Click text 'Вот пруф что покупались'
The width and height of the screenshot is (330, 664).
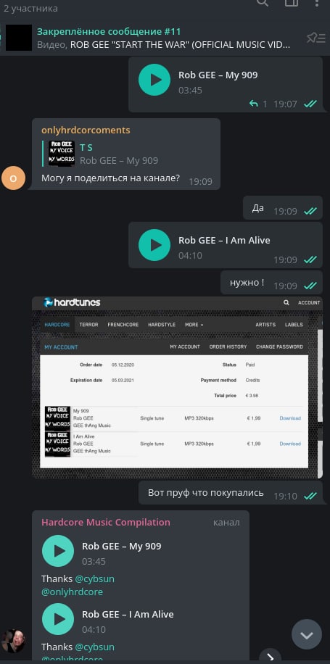click(x=205, y=492)
